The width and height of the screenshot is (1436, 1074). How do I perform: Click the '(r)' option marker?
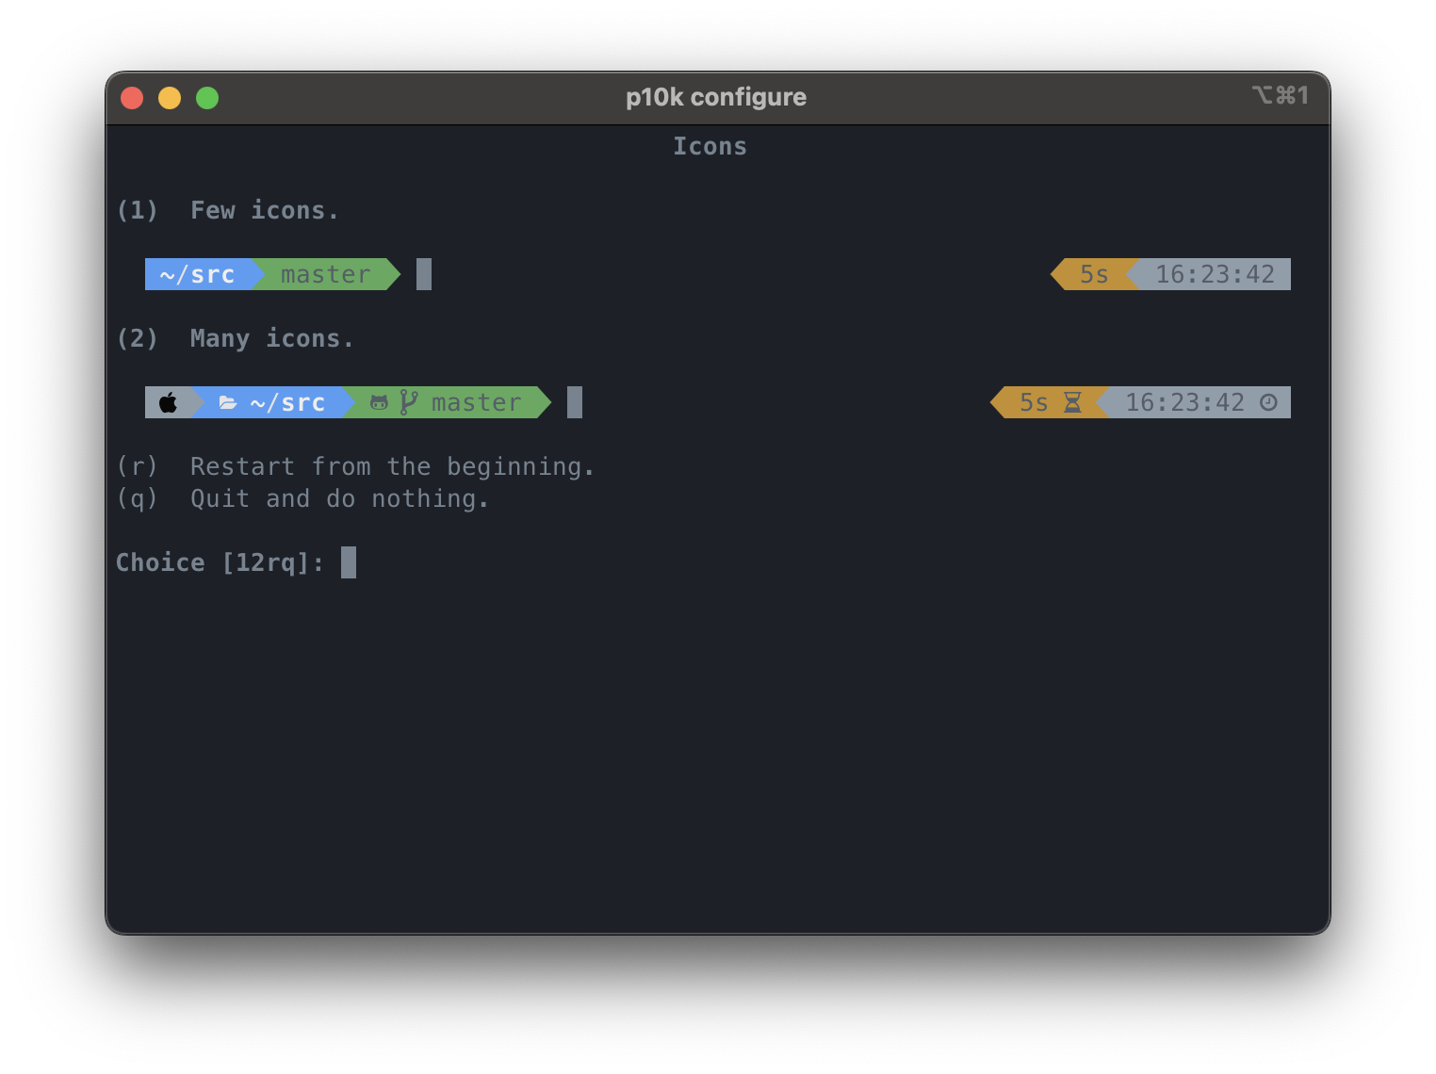(138, 466)
